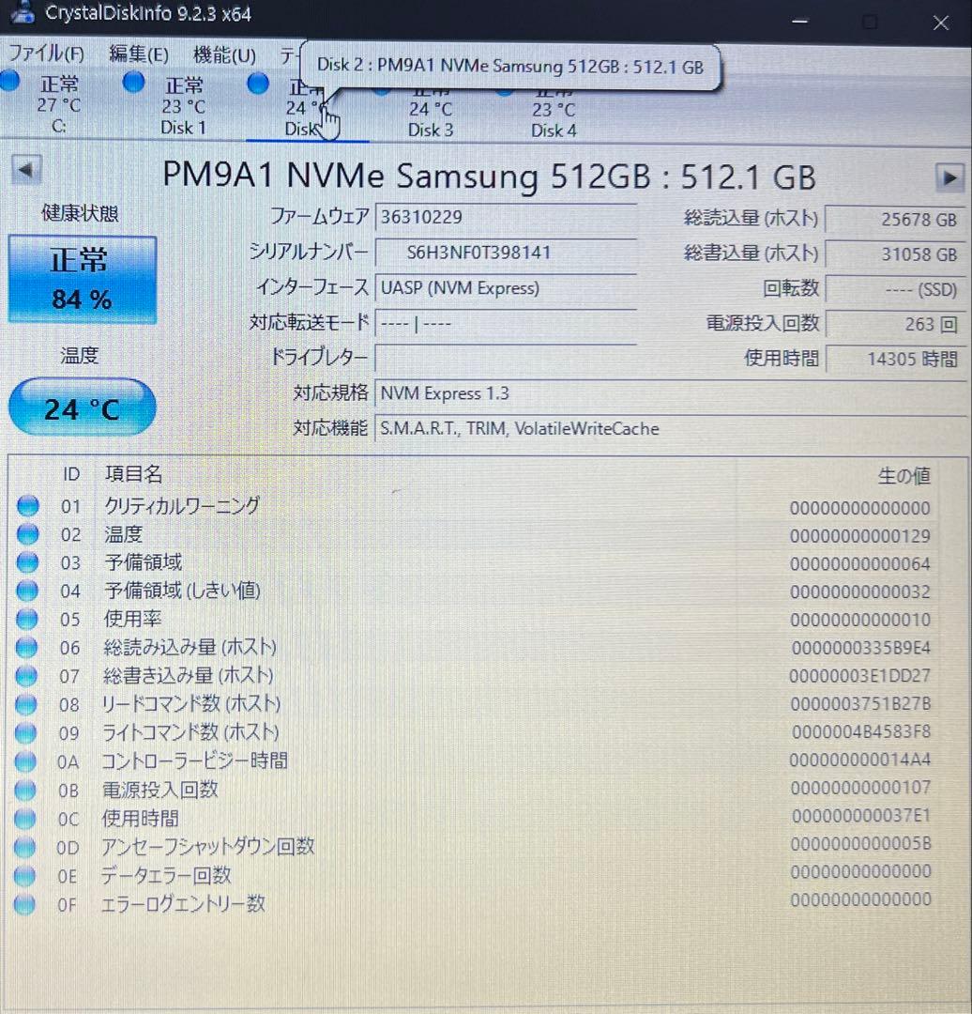Click the NVM Express 1.3 standard field

tap(670, 393)
